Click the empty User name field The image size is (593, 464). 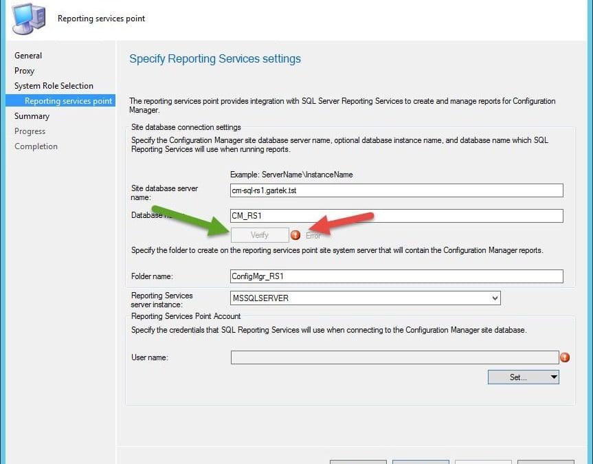pyautogui.click(x=394, y=357)
